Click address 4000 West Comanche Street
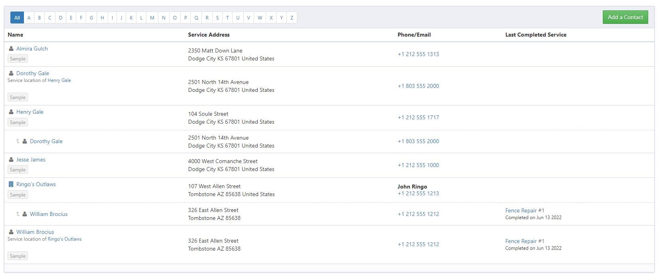This screenshot has height=280, width=663. (x=223, y=161)
